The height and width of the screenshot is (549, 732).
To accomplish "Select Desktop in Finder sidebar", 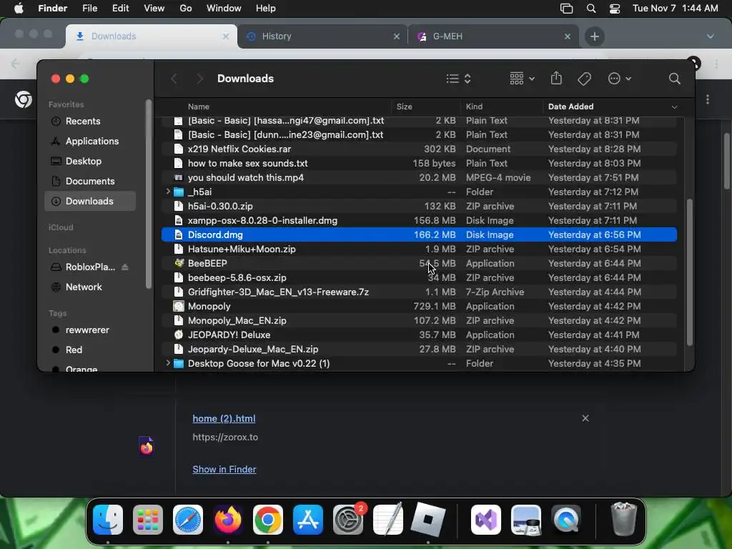I will click(90, 161).
